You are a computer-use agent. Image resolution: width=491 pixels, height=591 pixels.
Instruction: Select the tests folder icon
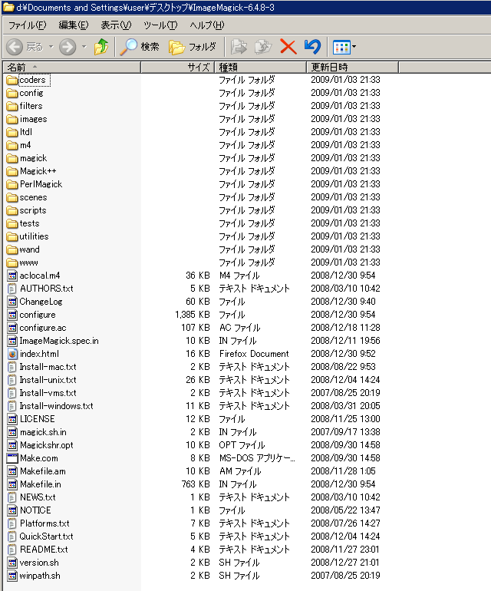point(12,223)
